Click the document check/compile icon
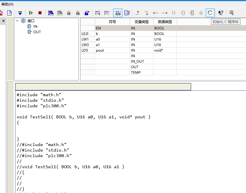The height and width of the screenshot is (193, 246). tap(10, 13)
